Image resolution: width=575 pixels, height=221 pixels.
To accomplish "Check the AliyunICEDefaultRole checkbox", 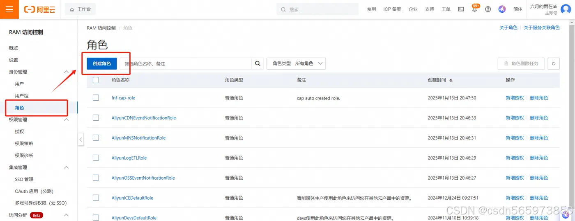I will (96, 198).
